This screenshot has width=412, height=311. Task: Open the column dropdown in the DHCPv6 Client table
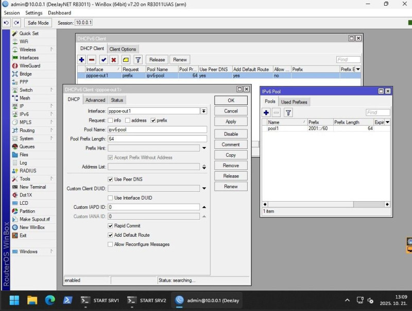click(x=358, y=69)
